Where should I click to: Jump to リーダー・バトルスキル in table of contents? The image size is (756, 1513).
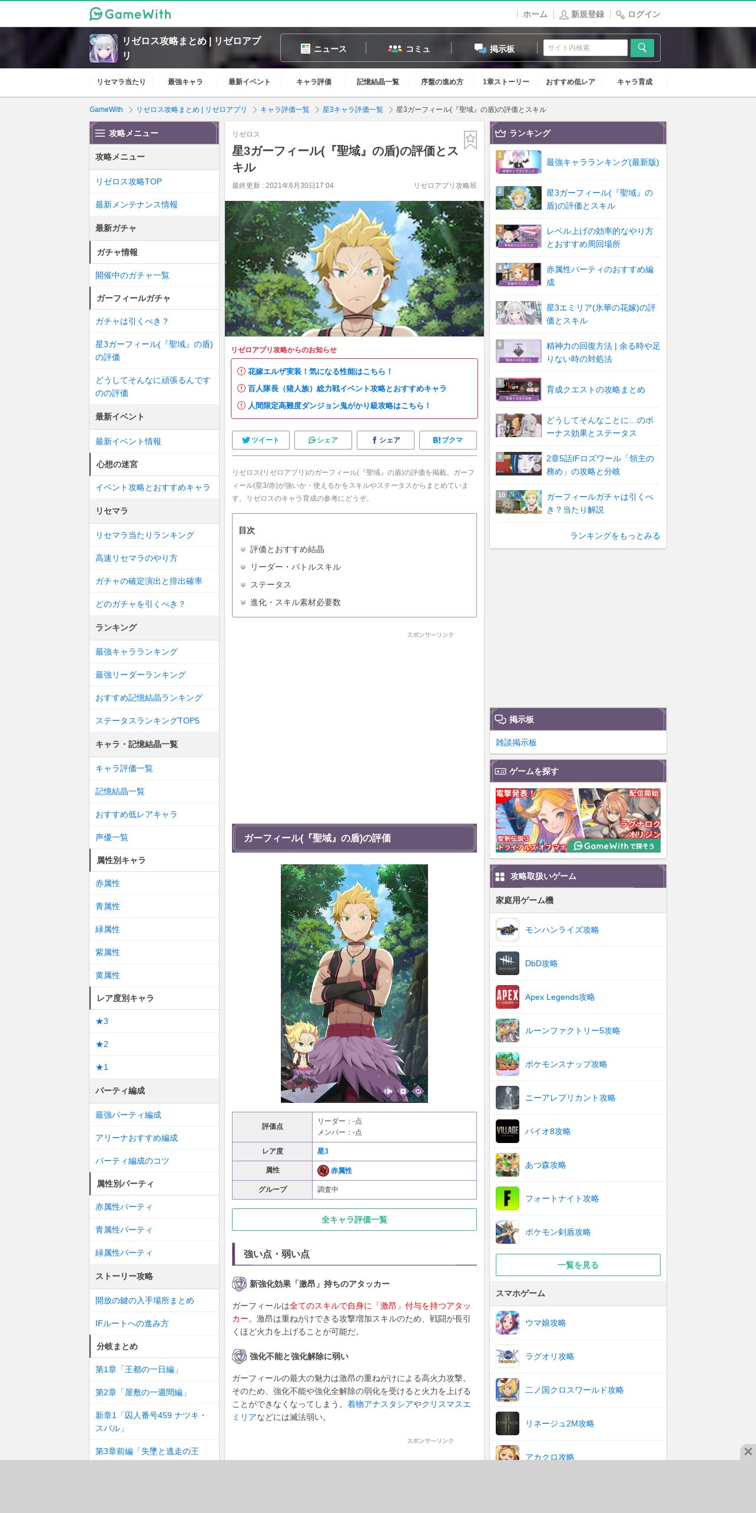click(x=295, y=567)
